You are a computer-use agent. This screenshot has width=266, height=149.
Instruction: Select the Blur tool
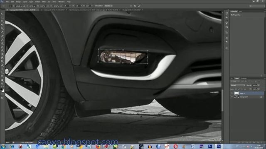[x=2, y=58]
